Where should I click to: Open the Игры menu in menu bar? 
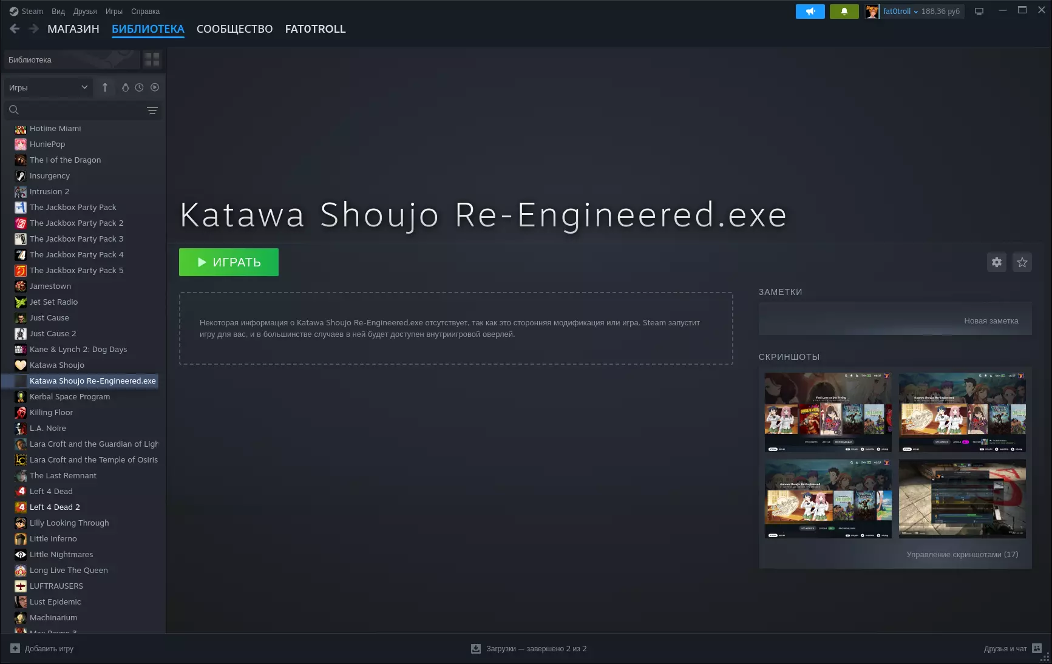point(114,12)
